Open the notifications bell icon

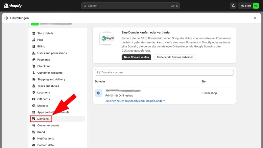[x=233, y=6]
